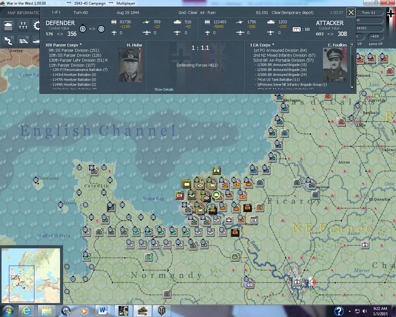The height and width of the screenshot is (317, 396).
Task: Click the unit list tank icon in the toolbar
Action: 8,25
